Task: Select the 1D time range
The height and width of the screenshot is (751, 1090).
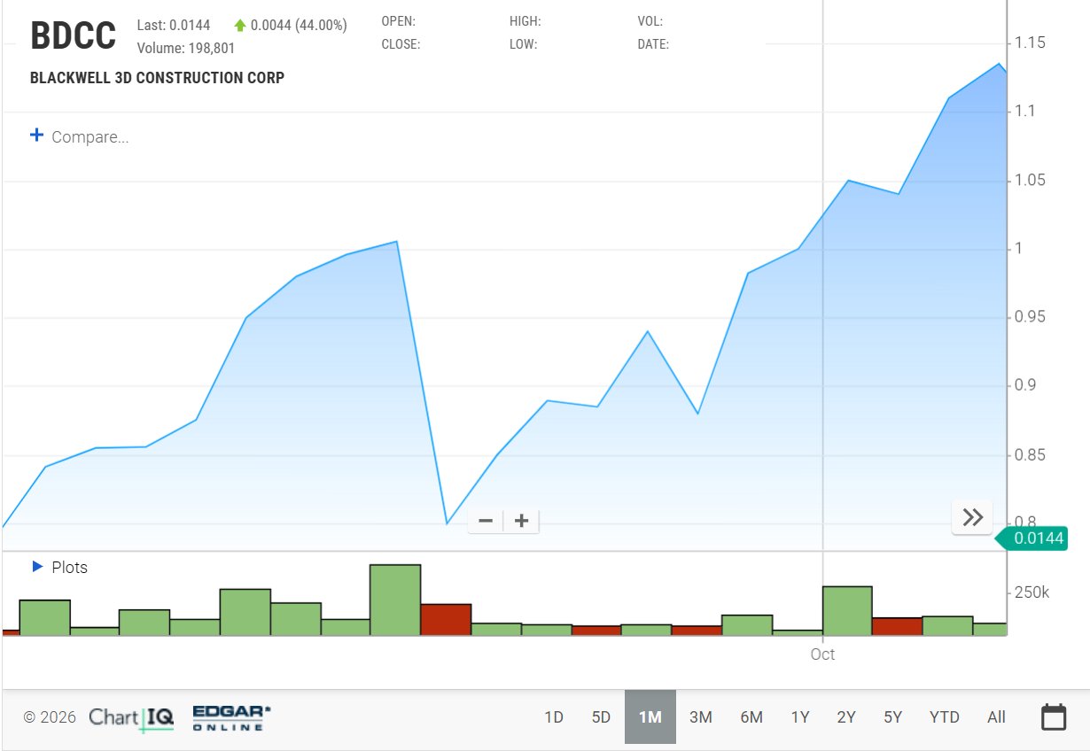Action: pos(554,717)
